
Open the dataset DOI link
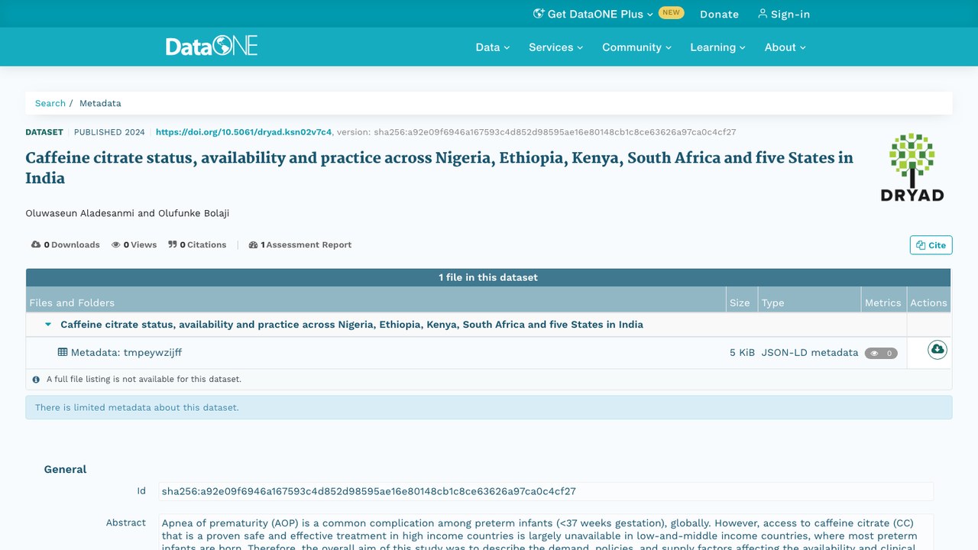[244, 132]
